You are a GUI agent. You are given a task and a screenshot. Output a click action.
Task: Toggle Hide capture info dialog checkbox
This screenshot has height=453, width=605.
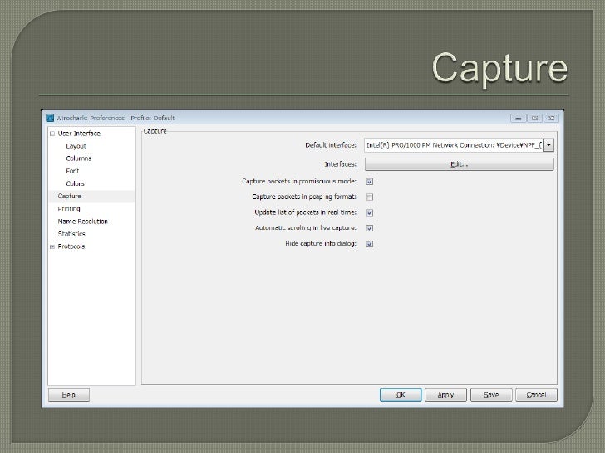[x=370, y=244]
